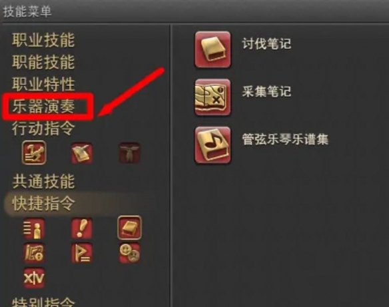Click the stylized letter icon beside the flag
The height and width of the screenshot is (307, 389).
(34, 253)
